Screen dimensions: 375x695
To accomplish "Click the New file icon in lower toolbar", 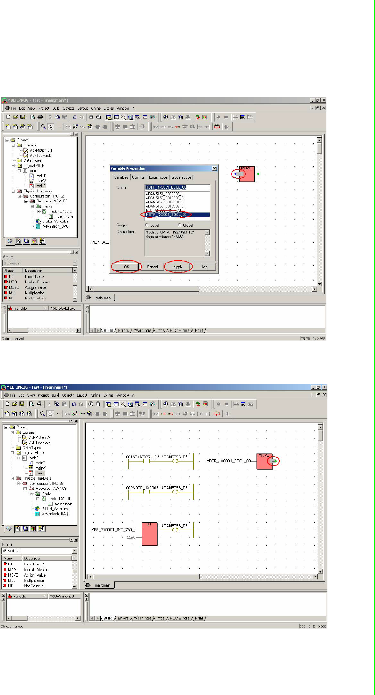I will 8,404.
